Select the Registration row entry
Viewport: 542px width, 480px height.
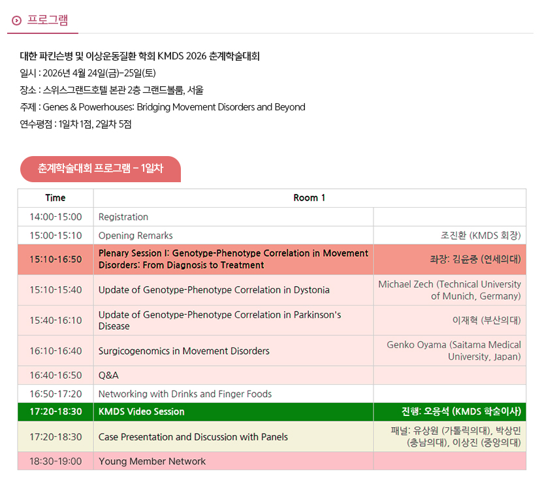click(123, 217)
